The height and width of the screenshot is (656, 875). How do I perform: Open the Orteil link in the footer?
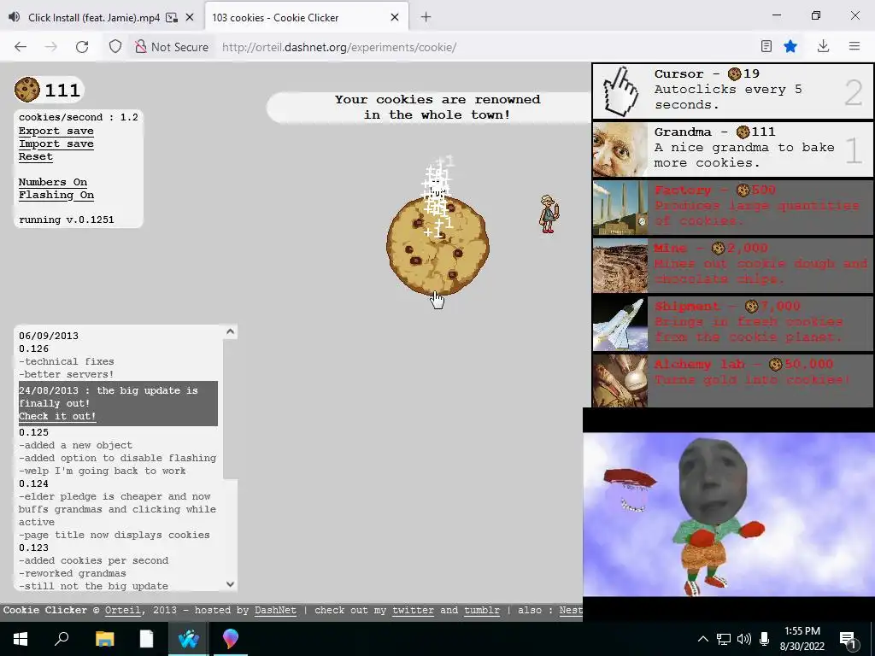[x=123, y=610]
